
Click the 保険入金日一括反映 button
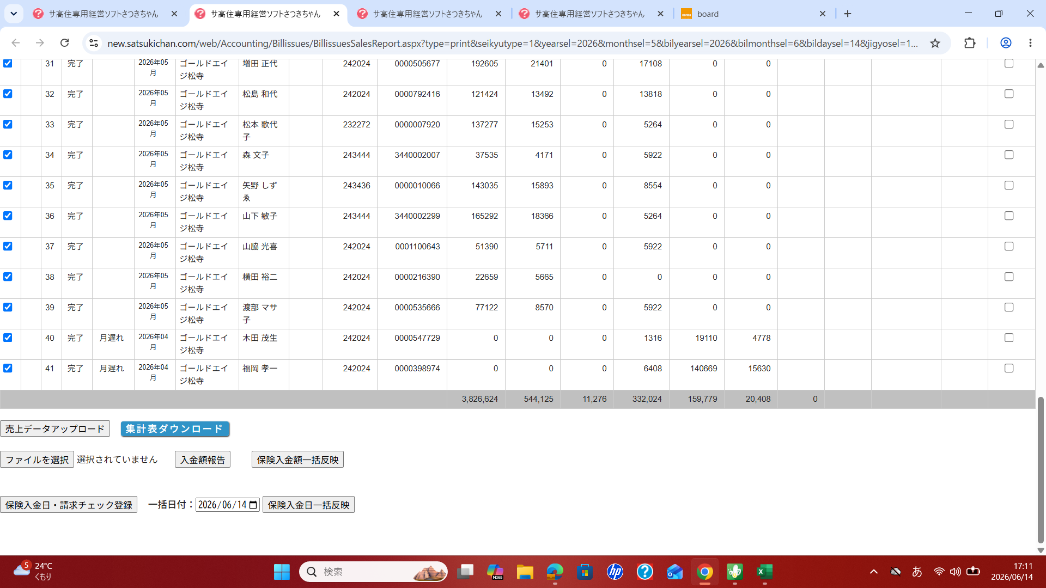(308, 505)
